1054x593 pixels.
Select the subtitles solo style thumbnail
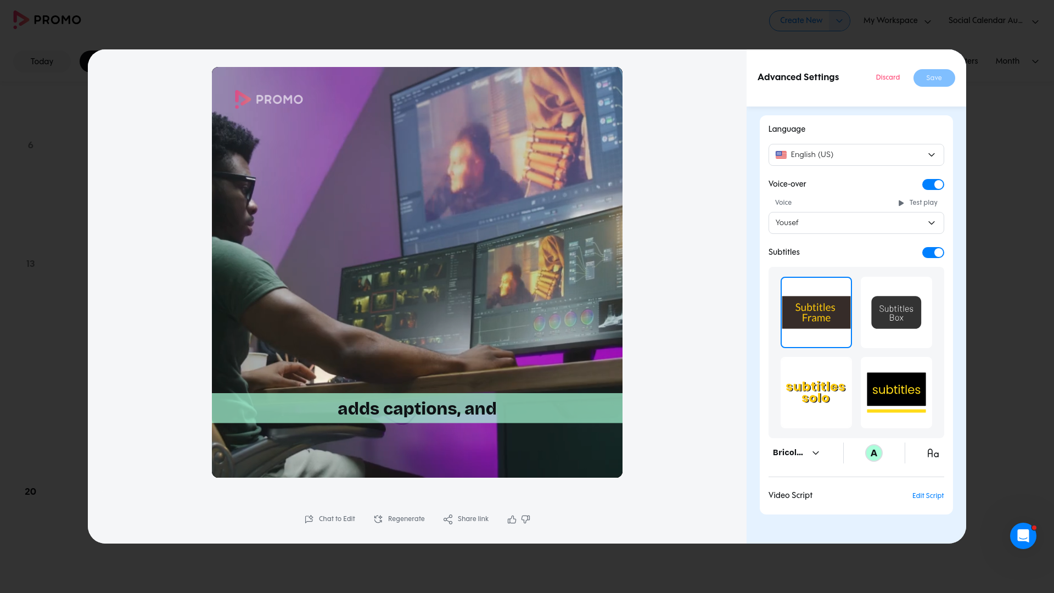[816, 393]
